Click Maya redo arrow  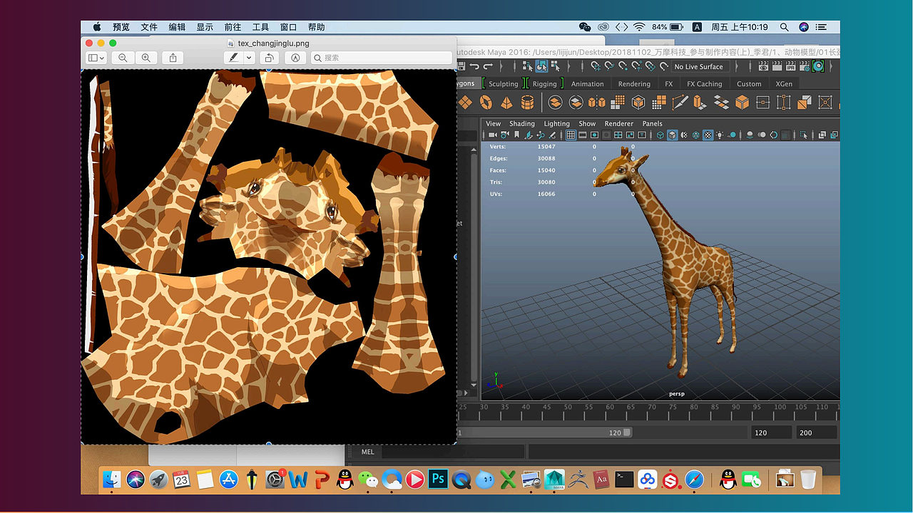click(489, 66)
